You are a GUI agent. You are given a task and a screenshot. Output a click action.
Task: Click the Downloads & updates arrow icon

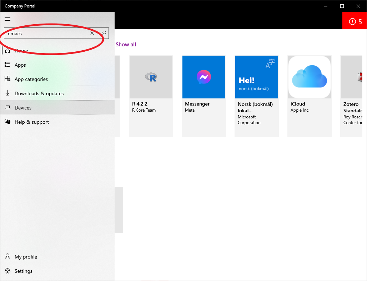pyautogui.click(x=7, y=93)
